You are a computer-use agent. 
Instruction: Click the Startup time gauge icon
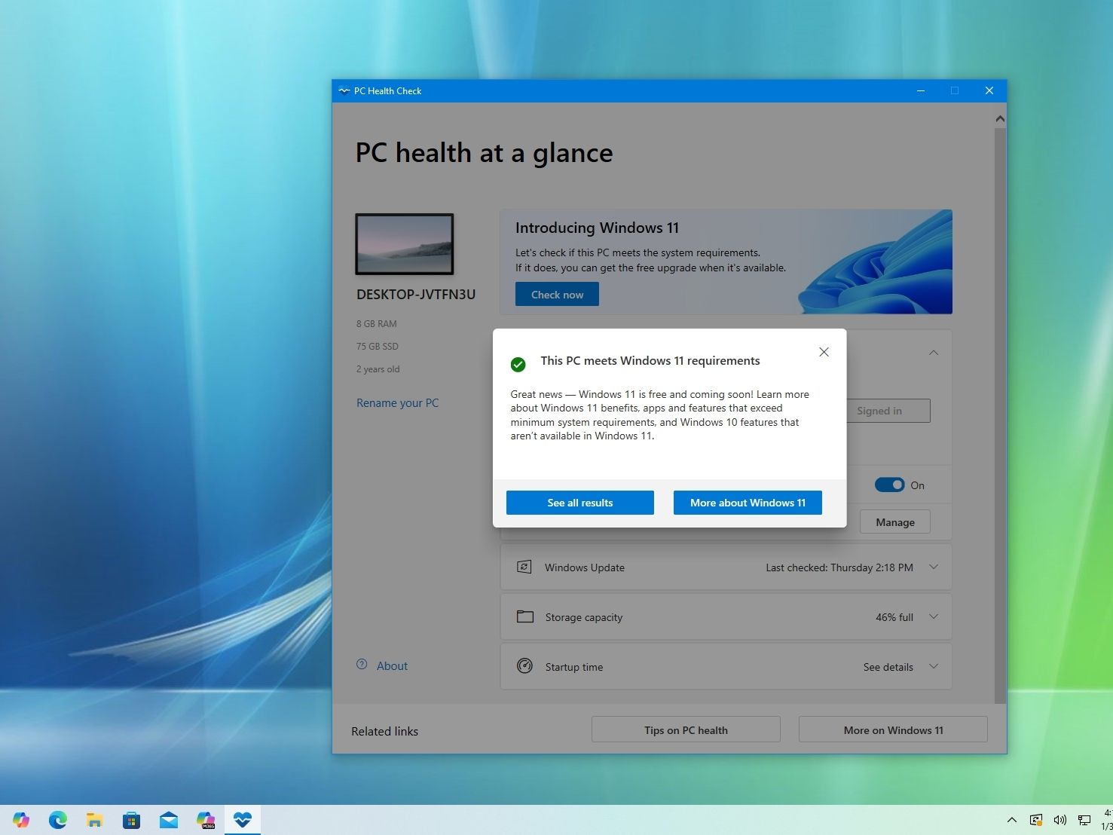[525, 666]
